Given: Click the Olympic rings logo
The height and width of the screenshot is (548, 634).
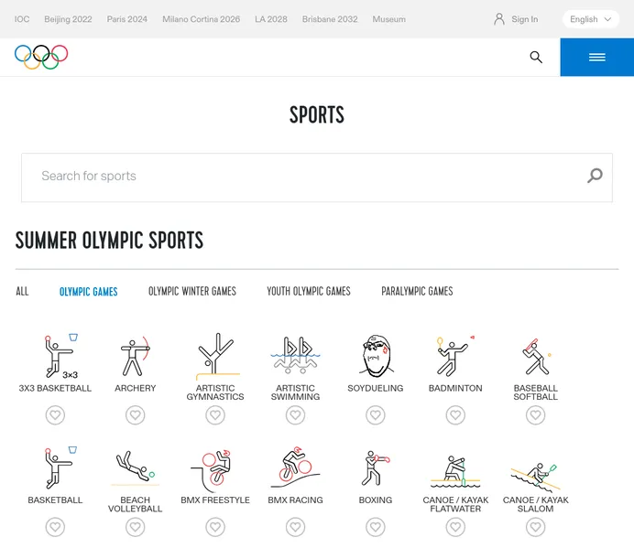Looking at the screenshot, I should tap(41, 57).
